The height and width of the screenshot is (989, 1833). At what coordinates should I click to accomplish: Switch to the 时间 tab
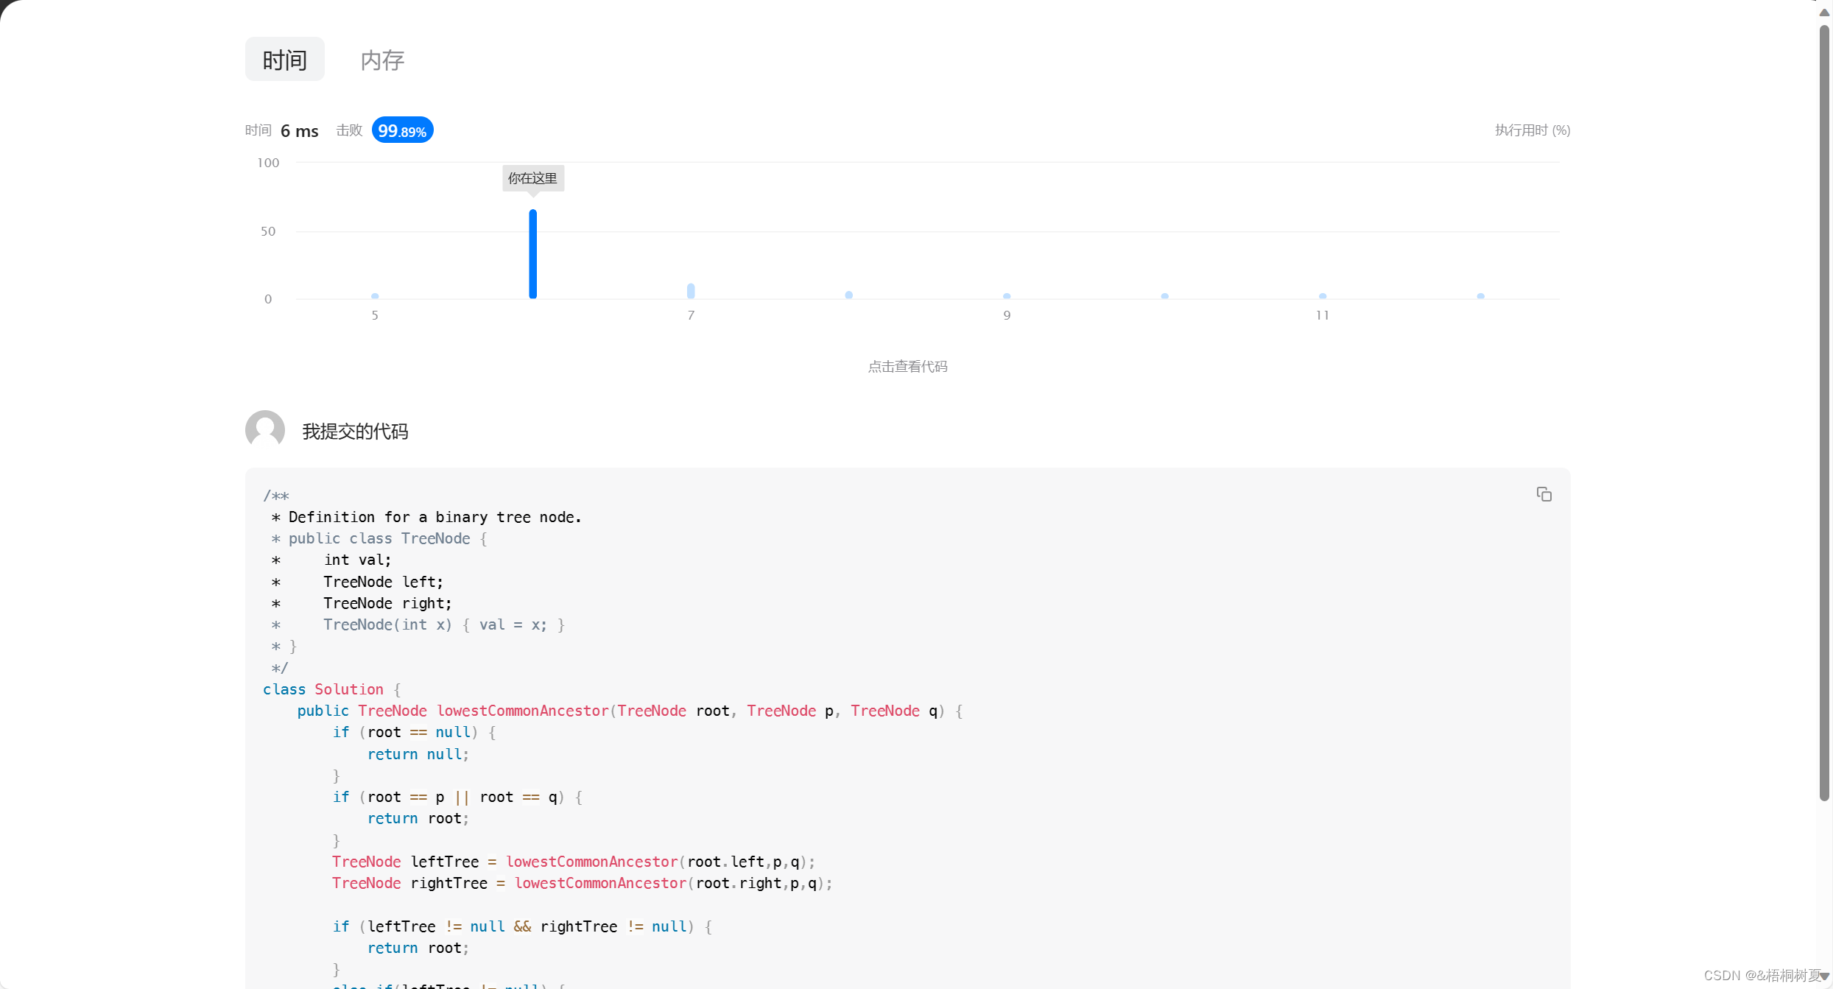click(284, 60)
